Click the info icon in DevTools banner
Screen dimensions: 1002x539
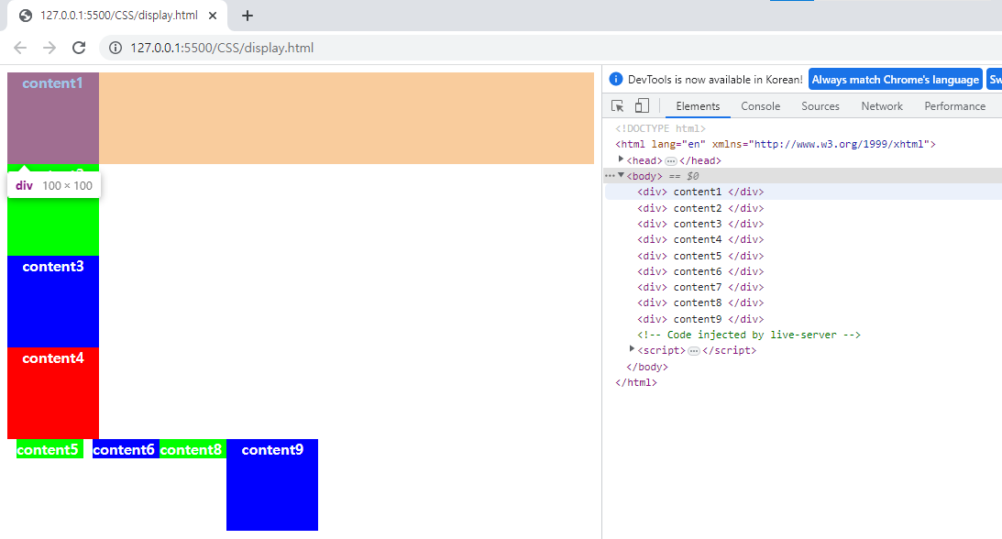pyautogui.click(x=616, y=79)
